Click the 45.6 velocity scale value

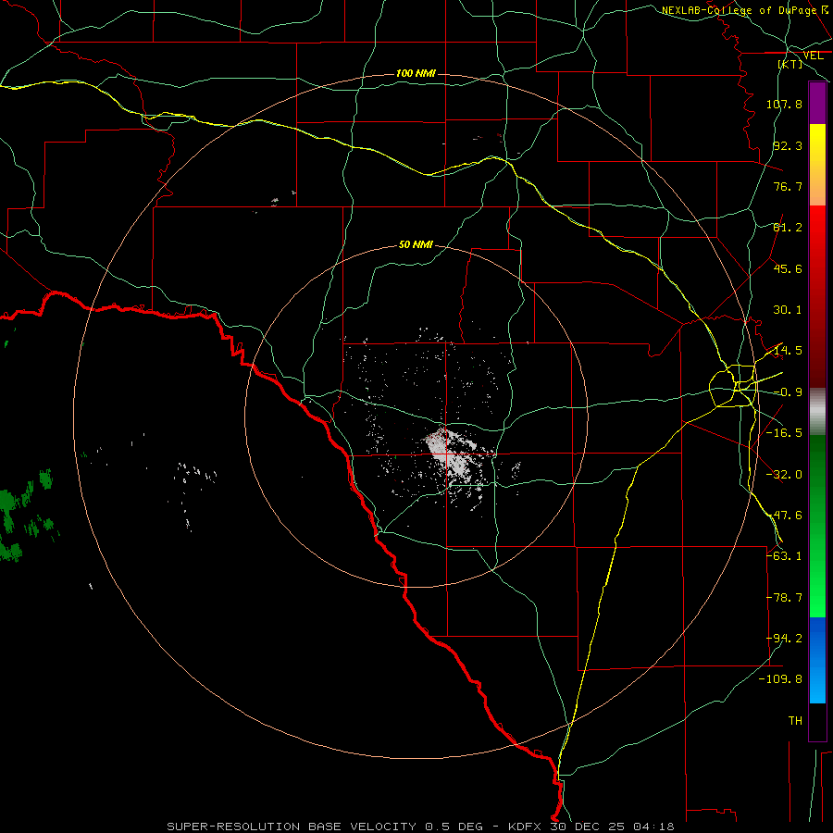pyautogui.click(x=788, y=268)
